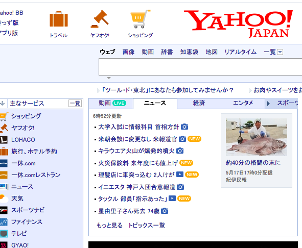Viewport: 302px width, 248px height.
Task: Click inside the main search input field
Action: coord(200,67)
